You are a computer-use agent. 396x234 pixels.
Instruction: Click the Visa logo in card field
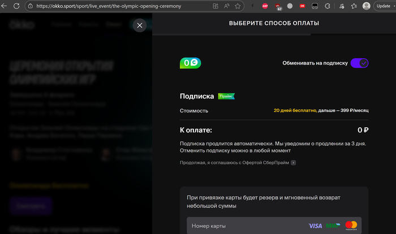(315, 226)
